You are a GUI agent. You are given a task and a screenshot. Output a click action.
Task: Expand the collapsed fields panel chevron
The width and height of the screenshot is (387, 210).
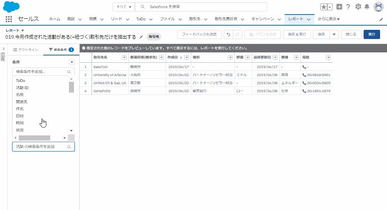(x=3, y=49)
